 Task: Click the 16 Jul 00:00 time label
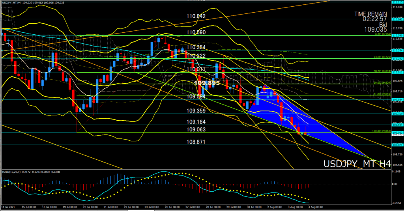[x=49, y=207]
